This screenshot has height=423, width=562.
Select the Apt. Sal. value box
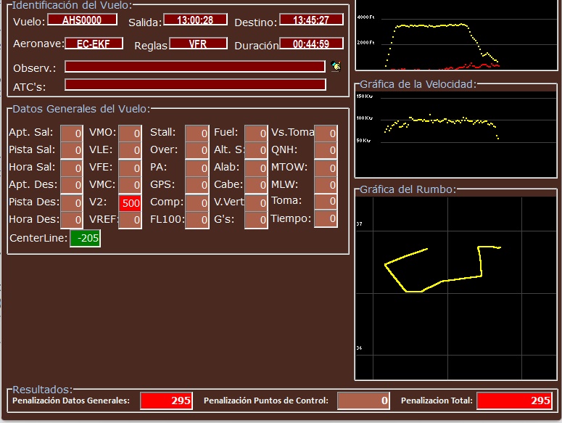pos(72,133)
